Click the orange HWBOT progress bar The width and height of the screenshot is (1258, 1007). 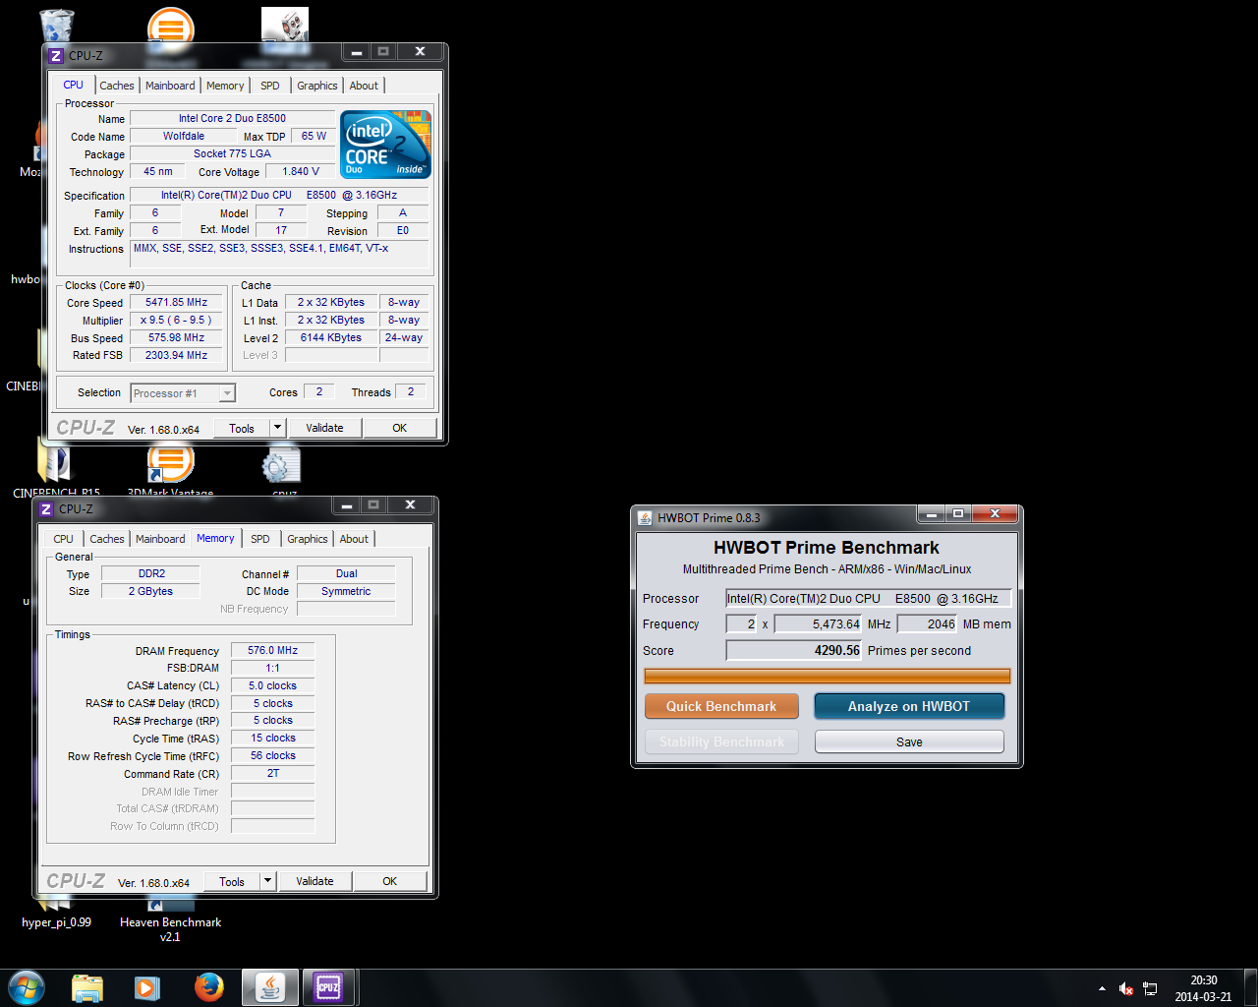pos(827,676)
